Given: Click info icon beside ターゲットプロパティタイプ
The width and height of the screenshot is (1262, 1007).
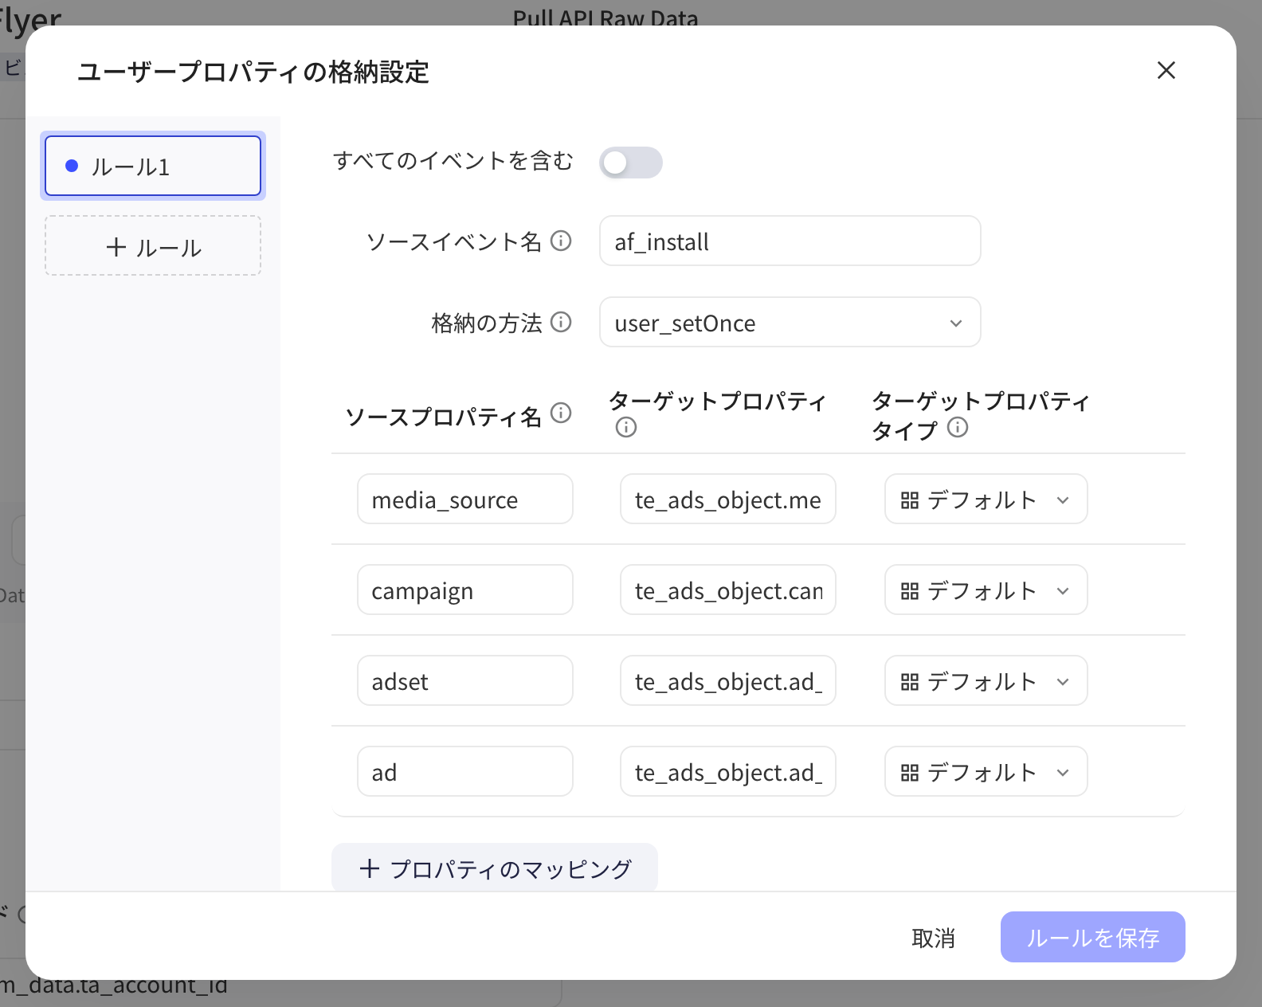Looking at the screenshot, I should (x=958, y=428).
